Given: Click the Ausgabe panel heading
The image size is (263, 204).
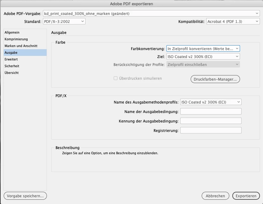Looking at the screenshot, I should [x=59, y=33].
